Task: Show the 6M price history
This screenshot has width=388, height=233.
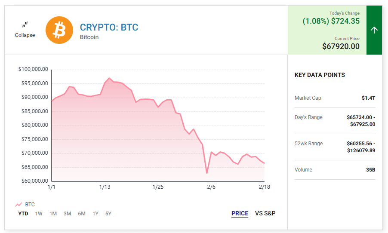Action: pyautogui.click(x=82, y=214)
